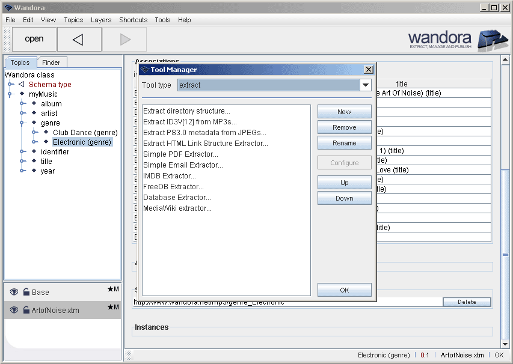Close the Tool Manager dialog

(x=368, y=70)
